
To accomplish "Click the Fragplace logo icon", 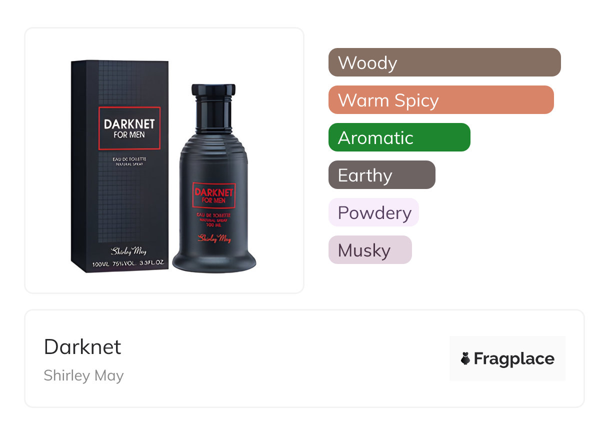I will [465, 358].
